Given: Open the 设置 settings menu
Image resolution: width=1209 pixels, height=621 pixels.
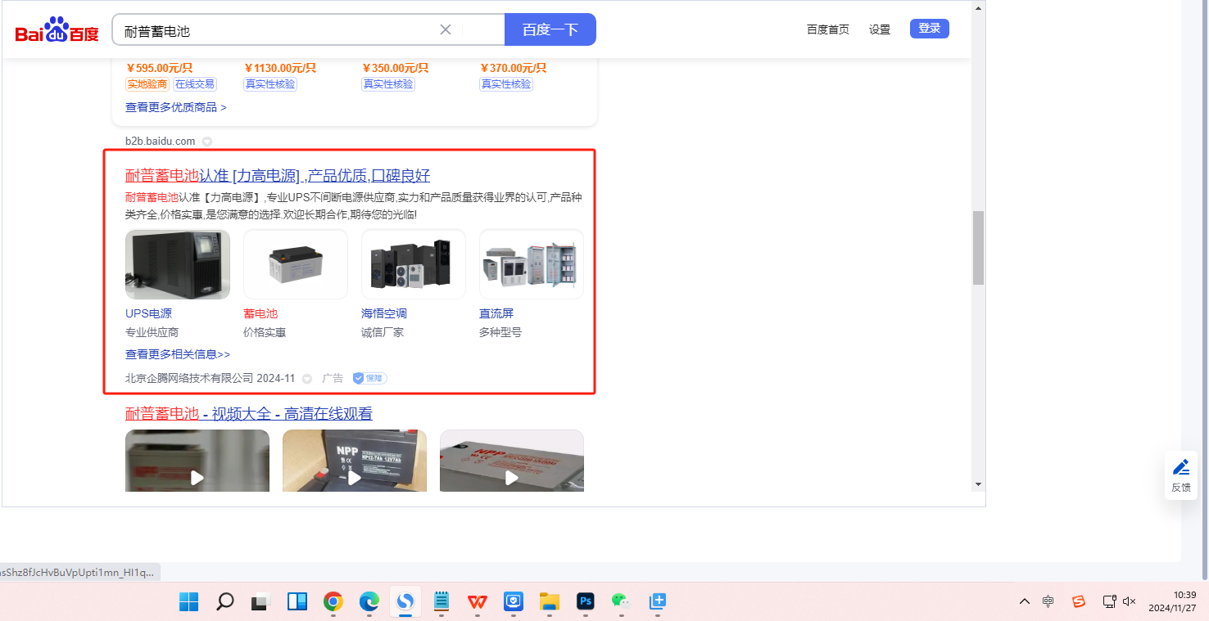Looking at the screenshot, I should 880,29.
